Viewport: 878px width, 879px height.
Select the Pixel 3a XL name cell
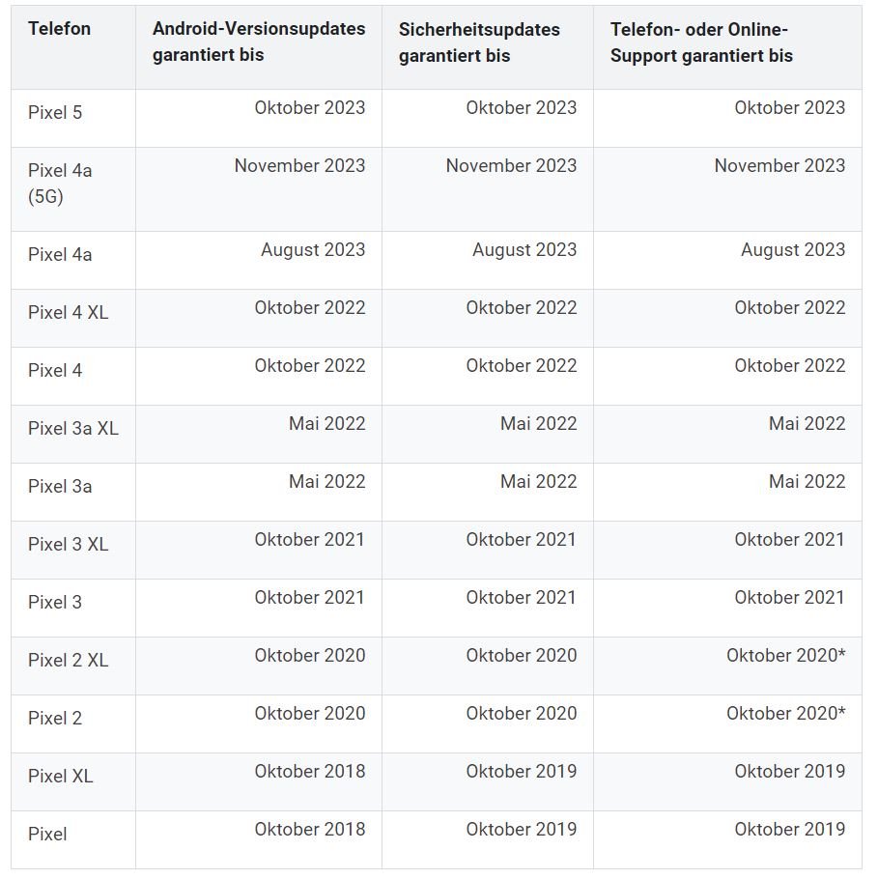[x=72, y=429]
